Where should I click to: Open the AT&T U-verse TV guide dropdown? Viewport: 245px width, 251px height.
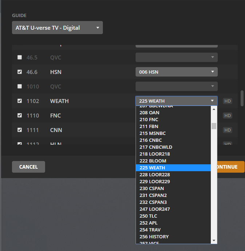(57, 28)
